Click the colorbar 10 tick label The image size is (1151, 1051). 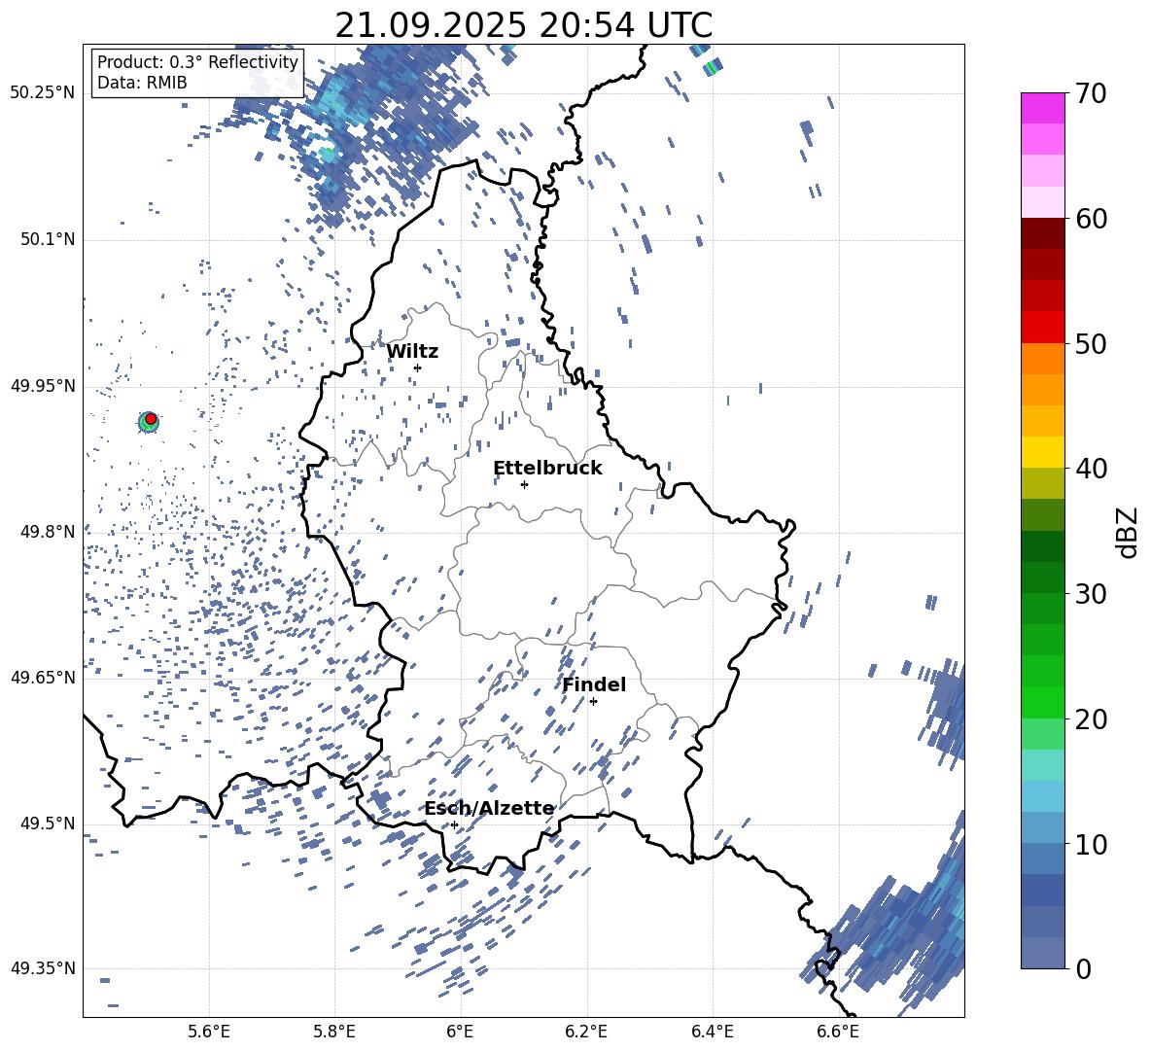tap(1092, 844)
